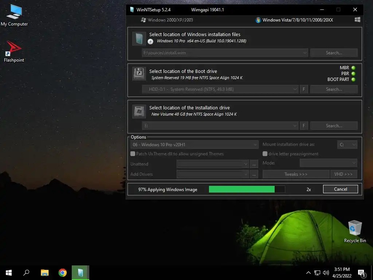Click WinNTSetup title bar app icon
The width and height of the screenshot is (373, 280).
pyautogui.click(x=132, y=10)
